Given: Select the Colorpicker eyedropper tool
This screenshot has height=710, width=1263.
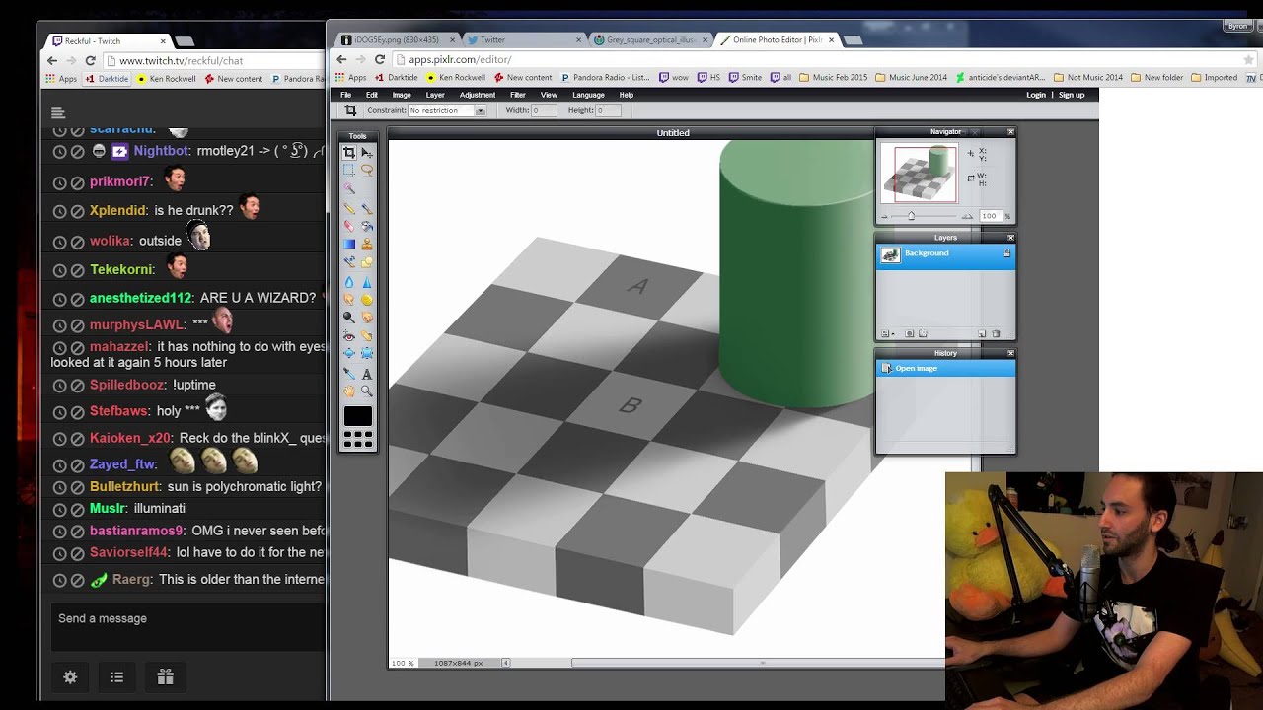Looking at the screenshot, I should coord(349,374).
